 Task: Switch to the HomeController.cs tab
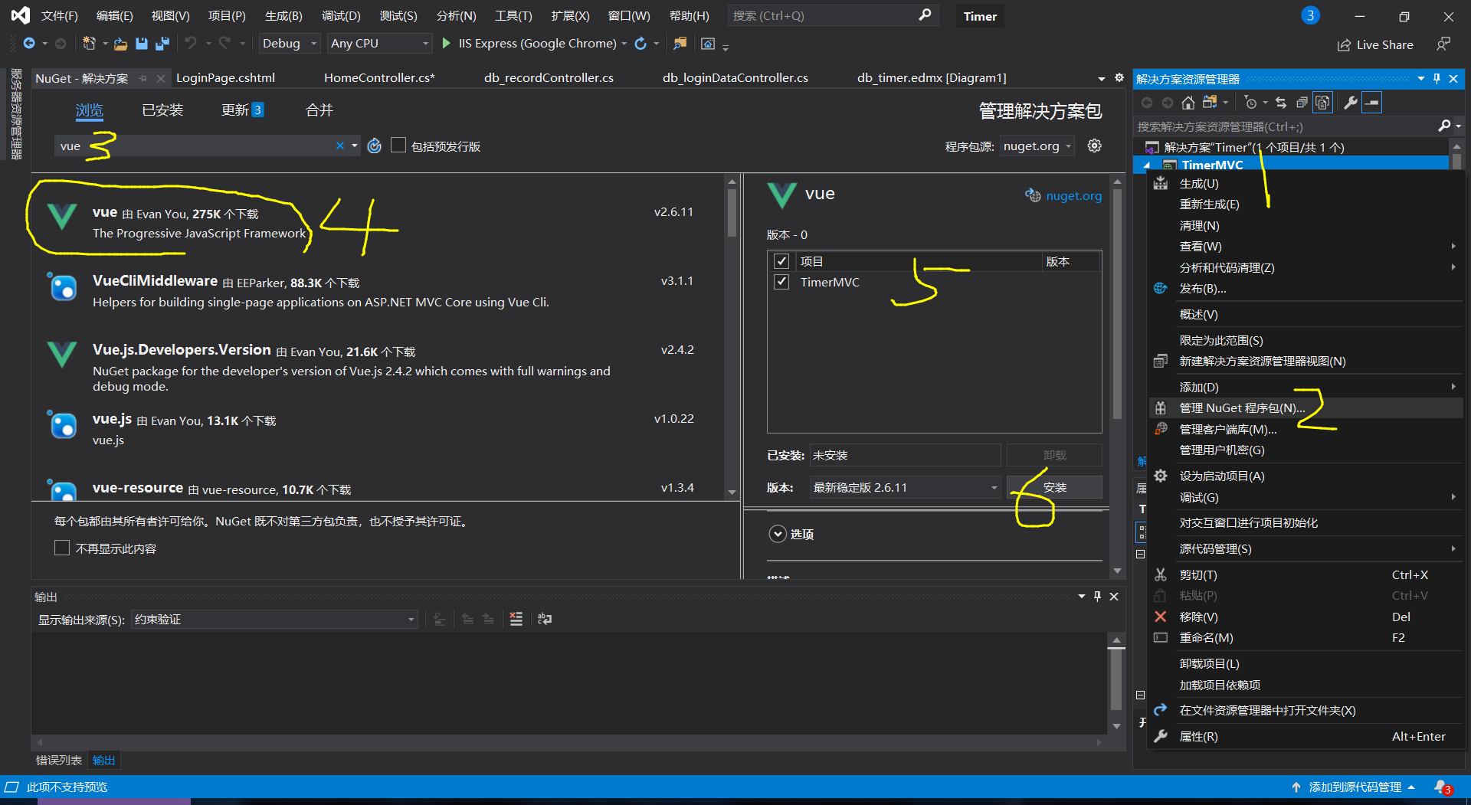pyautogui.click(x=378, y=77)
